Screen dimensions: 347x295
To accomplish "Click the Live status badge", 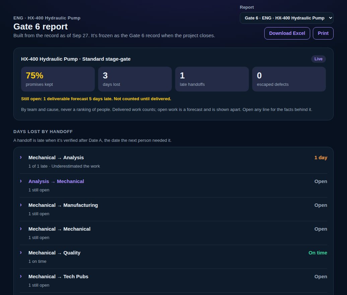I will pos(318,59).
